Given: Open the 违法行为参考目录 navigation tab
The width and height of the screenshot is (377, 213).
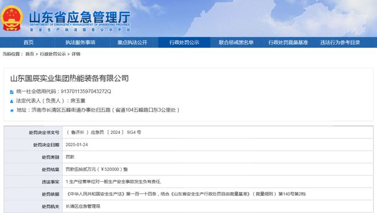Looking at the screenshot, I should coord(340,42).
